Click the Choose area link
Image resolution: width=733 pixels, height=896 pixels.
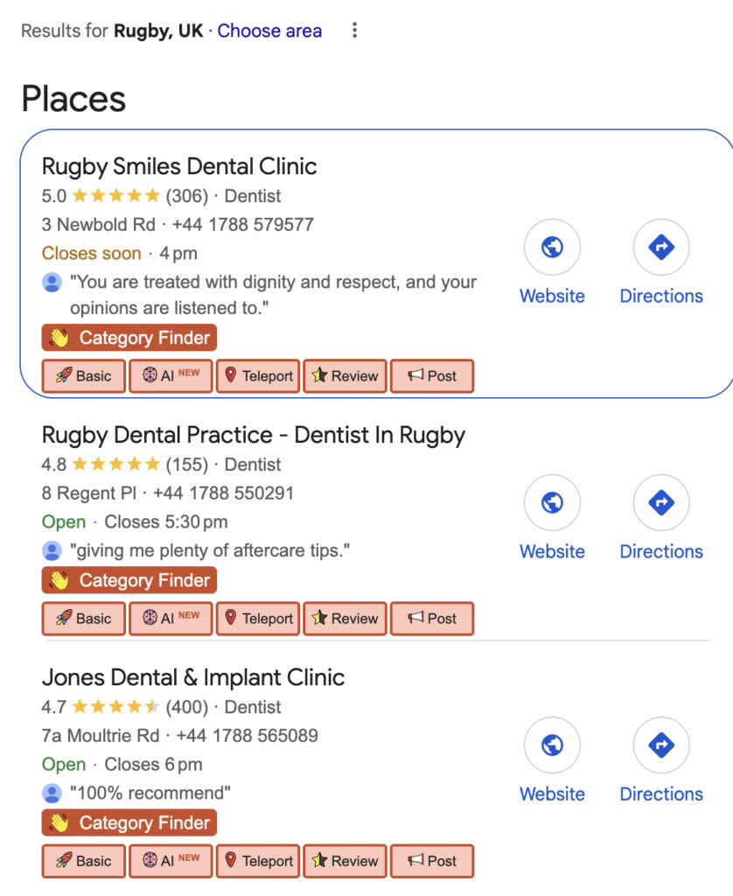(x=269, y=31)
